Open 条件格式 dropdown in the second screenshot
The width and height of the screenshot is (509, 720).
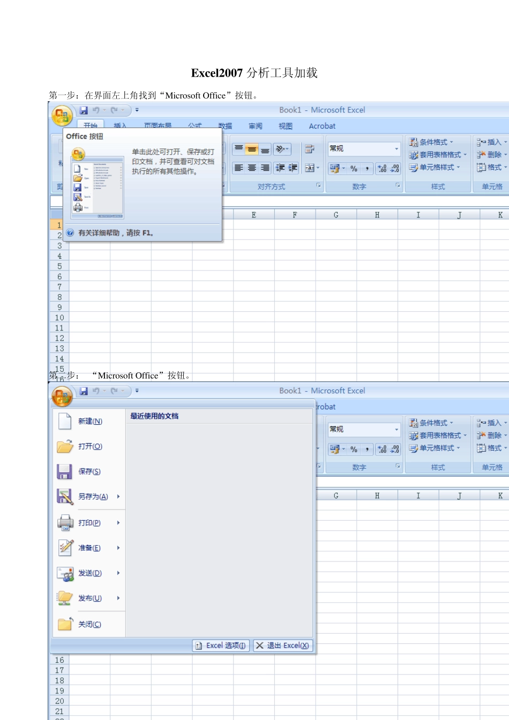tap(431, 423)
